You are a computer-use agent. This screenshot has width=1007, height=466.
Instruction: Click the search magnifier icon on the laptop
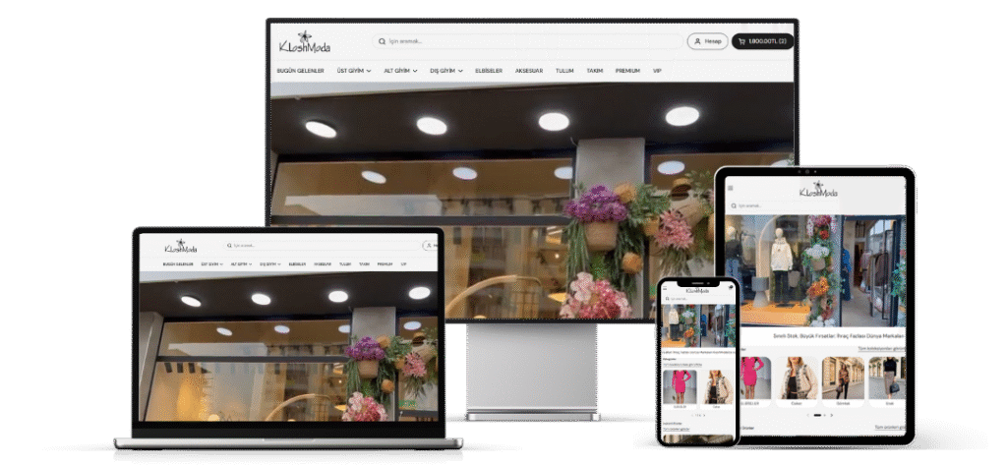coord(230,246)
